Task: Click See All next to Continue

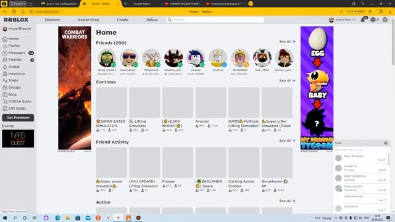Action: click(287, 81)
